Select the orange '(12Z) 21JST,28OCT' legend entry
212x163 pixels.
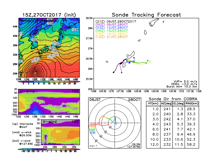pos(112,37)
